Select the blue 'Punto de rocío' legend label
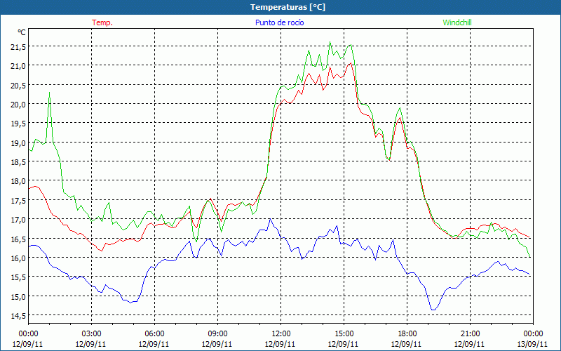 [x=279, y=22]
